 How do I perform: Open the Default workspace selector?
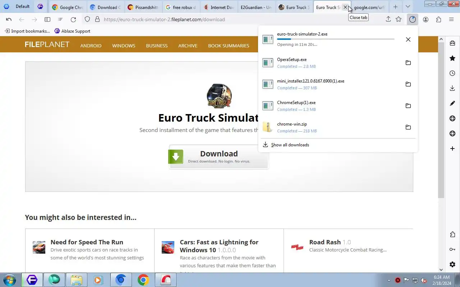pyautogui.click(x=17, y=6)
